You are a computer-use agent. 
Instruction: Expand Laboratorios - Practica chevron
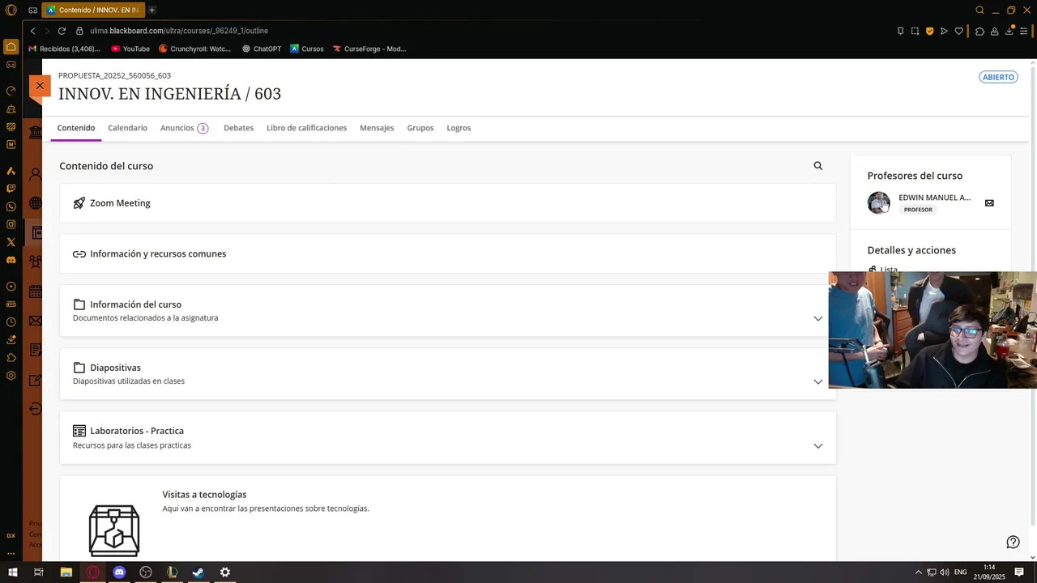coord(818,445)
